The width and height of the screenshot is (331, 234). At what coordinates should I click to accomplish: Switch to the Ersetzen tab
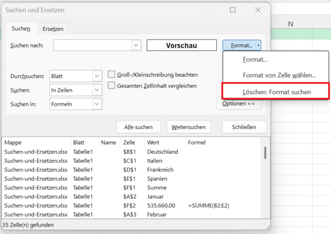[x=52, y=29]
